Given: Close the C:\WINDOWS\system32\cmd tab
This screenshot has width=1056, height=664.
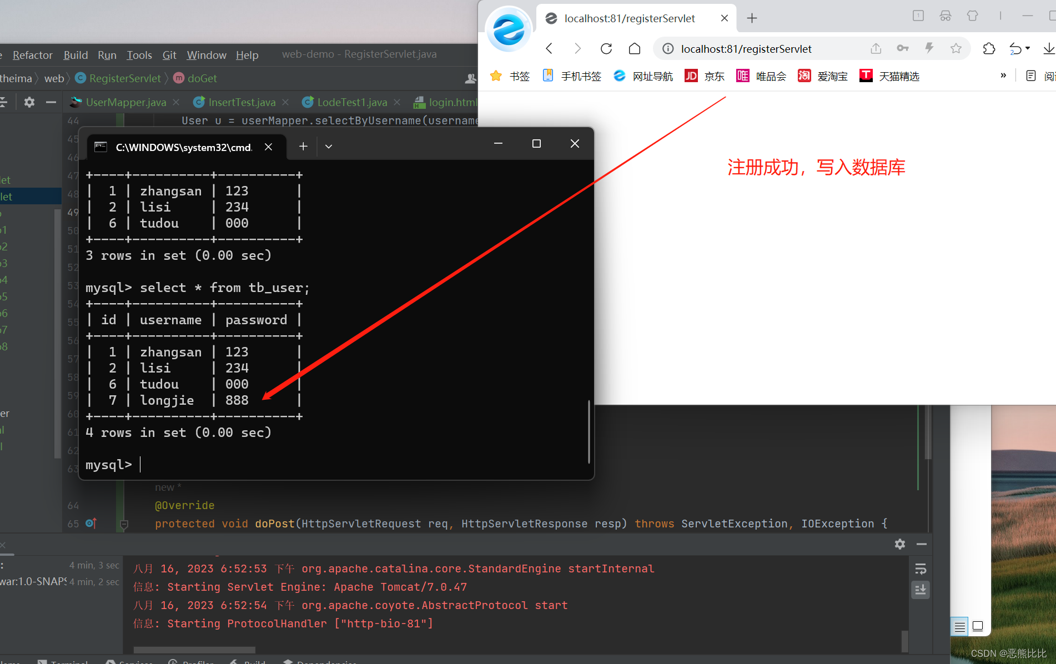Looking at the screenshot, I should (268, 147).
